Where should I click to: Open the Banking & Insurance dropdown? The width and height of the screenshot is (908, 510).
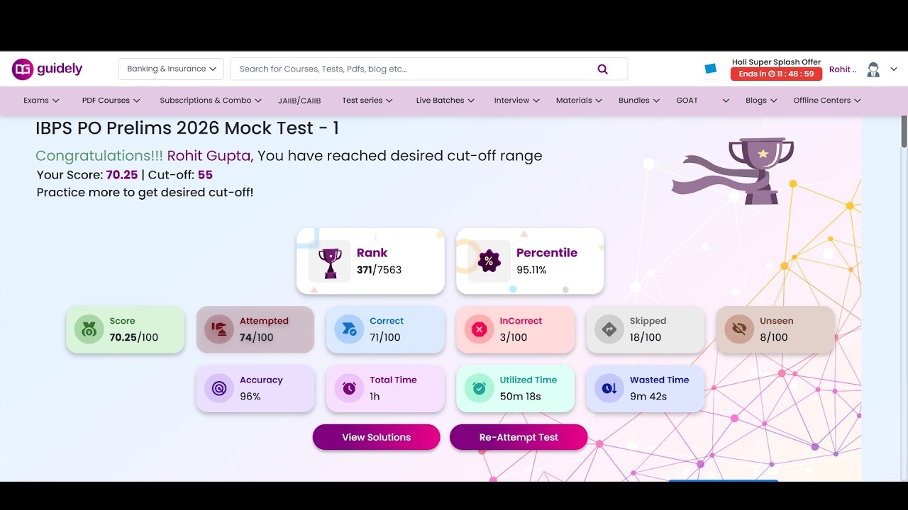coord(171,69)
